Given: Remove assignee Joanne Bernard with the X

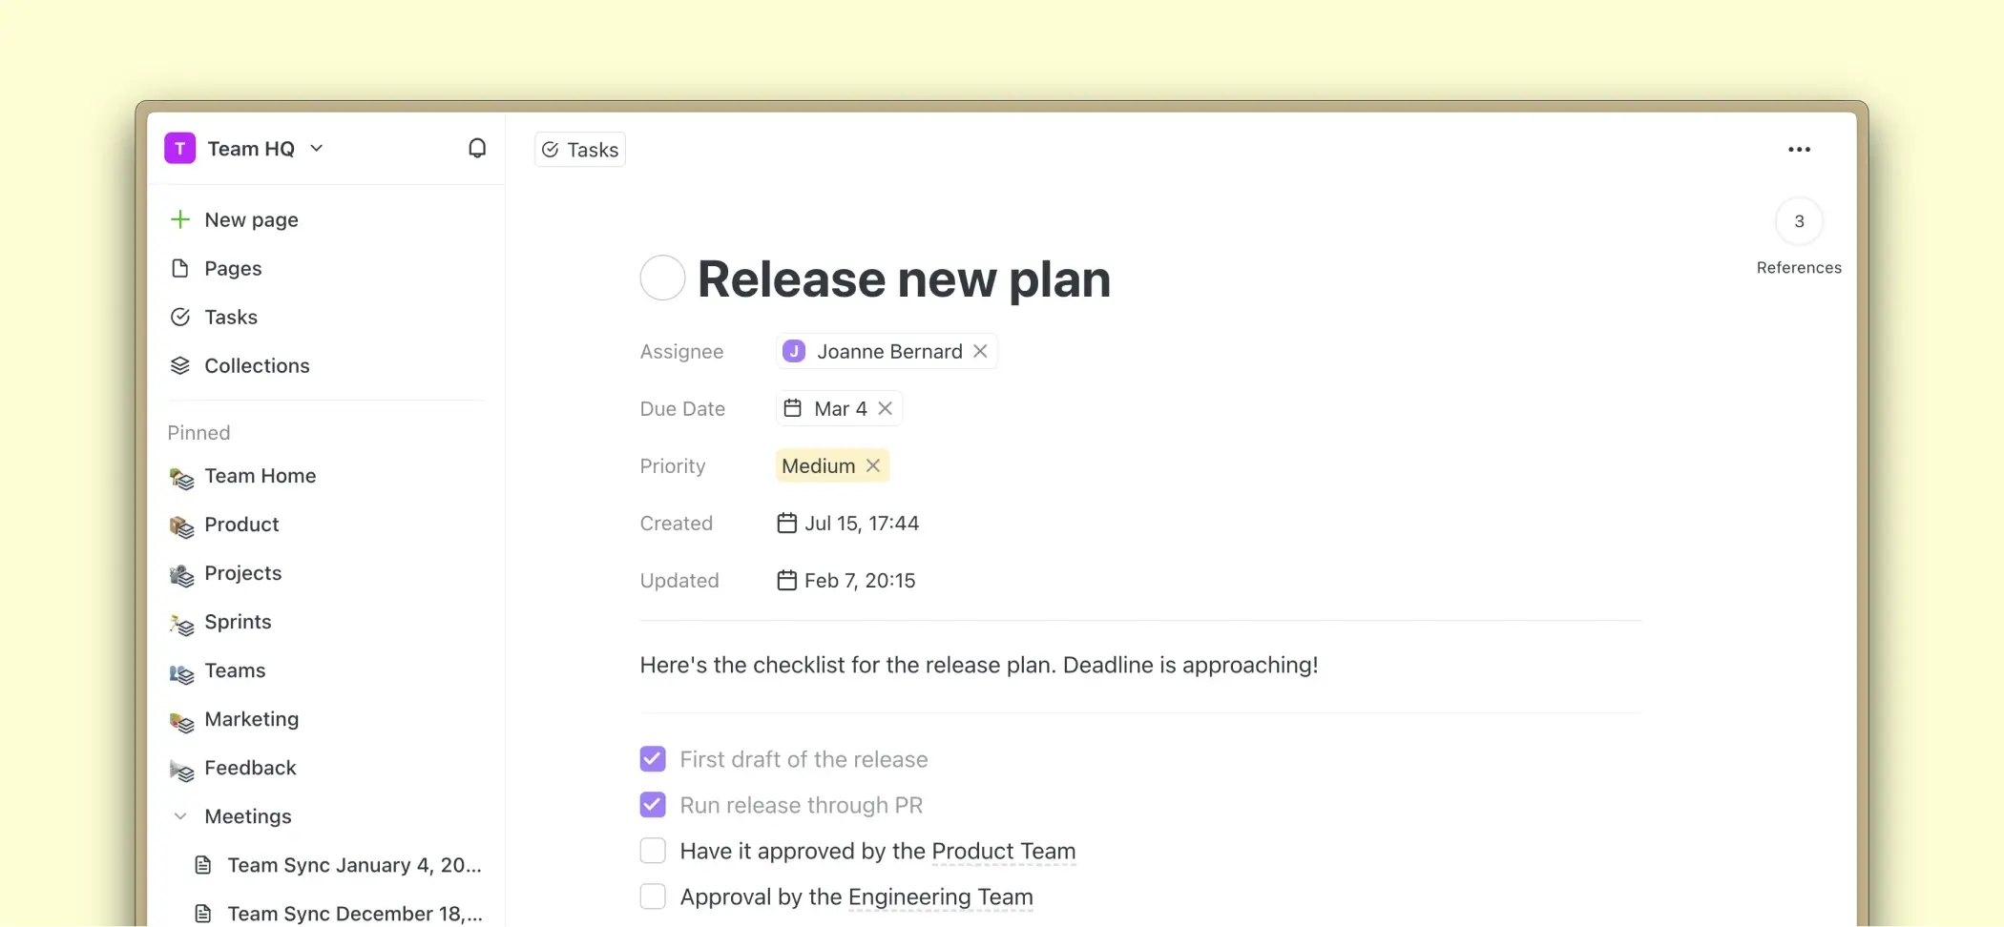Looking at the screenshot, I should [x=980, y=351].
